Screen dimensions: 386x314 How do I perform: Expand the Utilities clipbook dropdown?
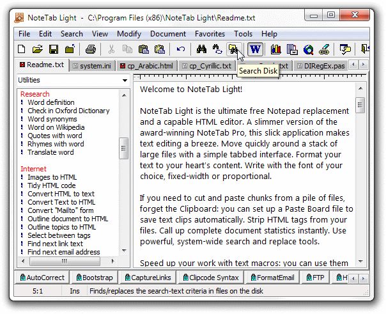click(125, 81)
